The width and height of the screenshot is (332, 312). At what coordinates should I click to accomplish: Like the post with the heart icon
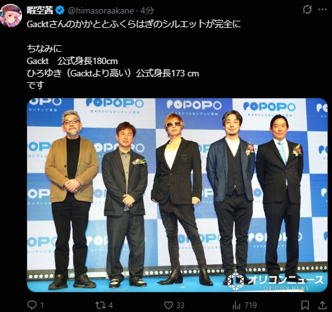[168, 305]
